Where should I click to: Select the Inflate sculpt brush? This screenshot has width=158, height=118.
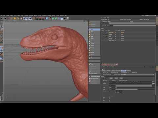click(x=94, y=46)
